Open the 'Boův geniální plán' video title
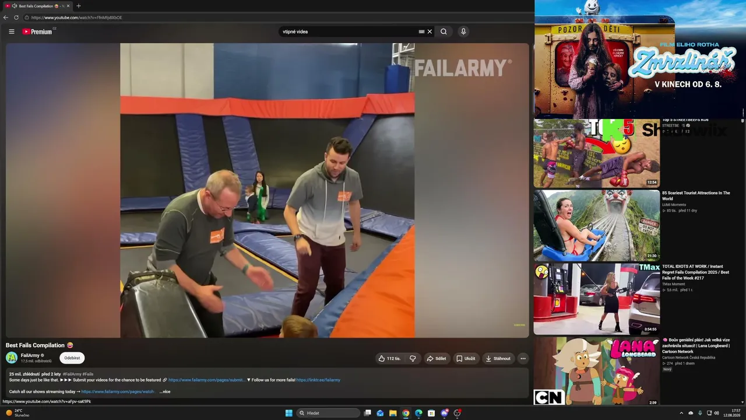 click(x=696, y=345)
